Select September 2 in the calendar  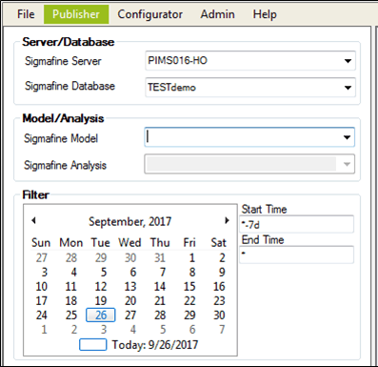point(222,257)
